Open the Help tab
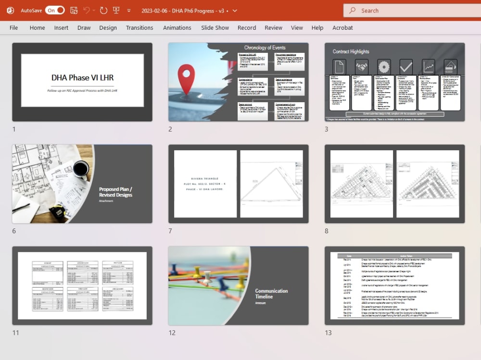The width and height of the screenshot is (481, 360). tap(317, 27)
